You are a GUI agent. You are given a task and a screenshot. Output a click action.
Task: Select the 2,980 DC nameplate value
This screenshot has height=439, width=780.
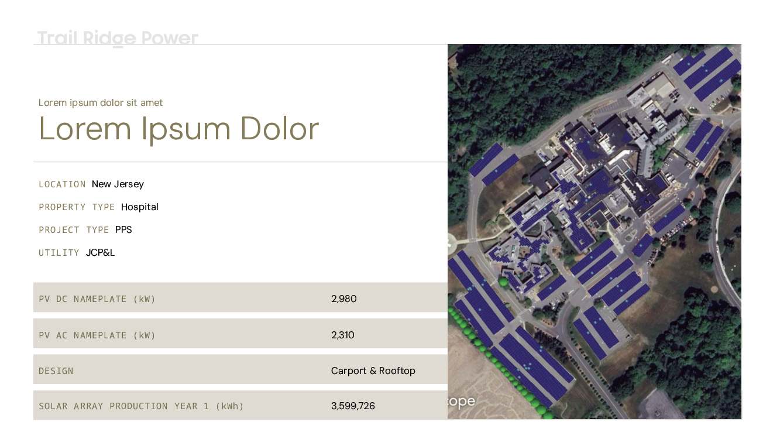pos(343,299)
